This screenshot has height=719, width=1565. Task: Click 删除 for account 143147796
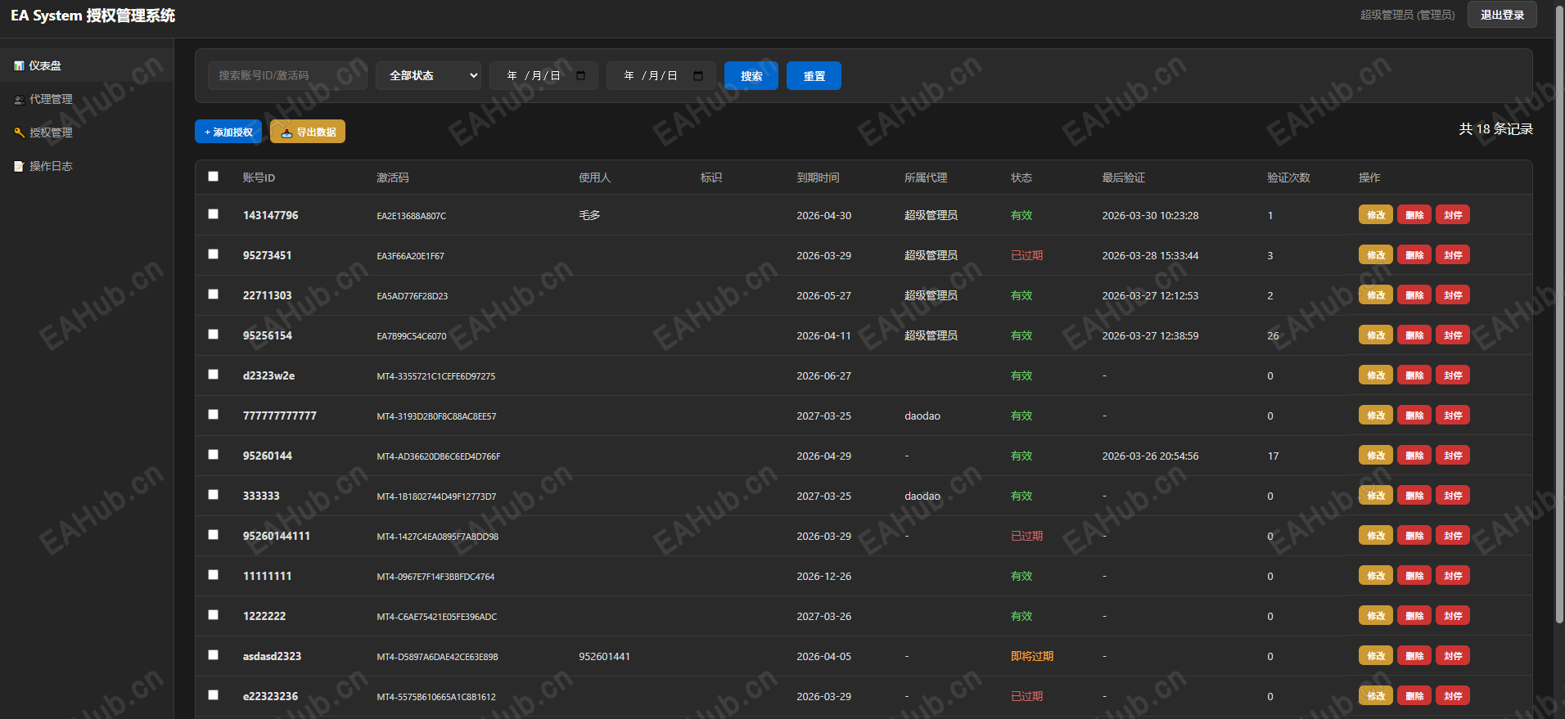click(x=1414, y=215)
